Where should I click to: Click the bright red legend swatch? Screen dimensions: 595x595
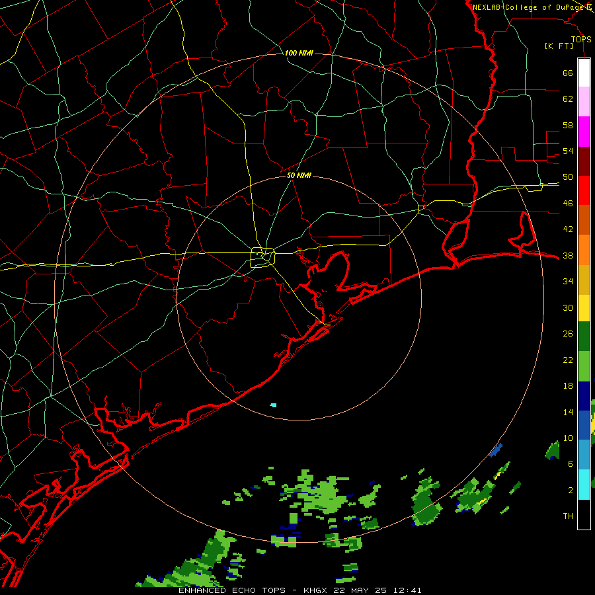tap(584, 190)
